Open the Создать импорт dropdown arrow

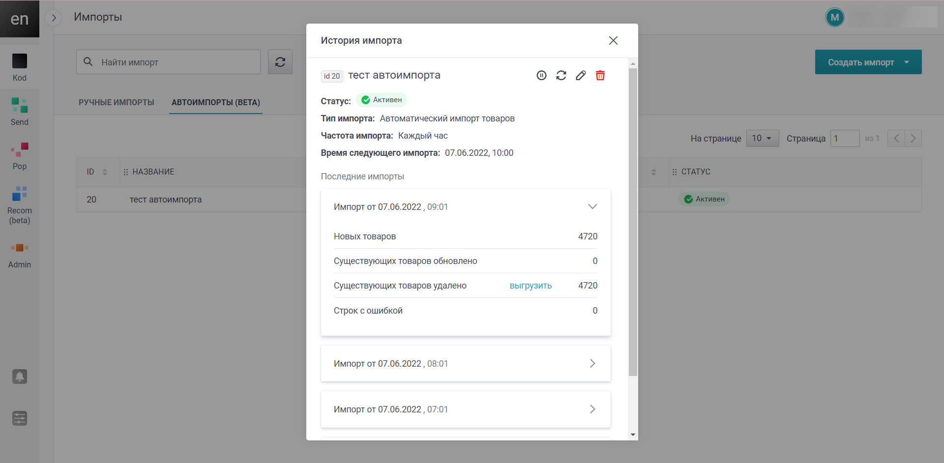click(x=907, y=62)
